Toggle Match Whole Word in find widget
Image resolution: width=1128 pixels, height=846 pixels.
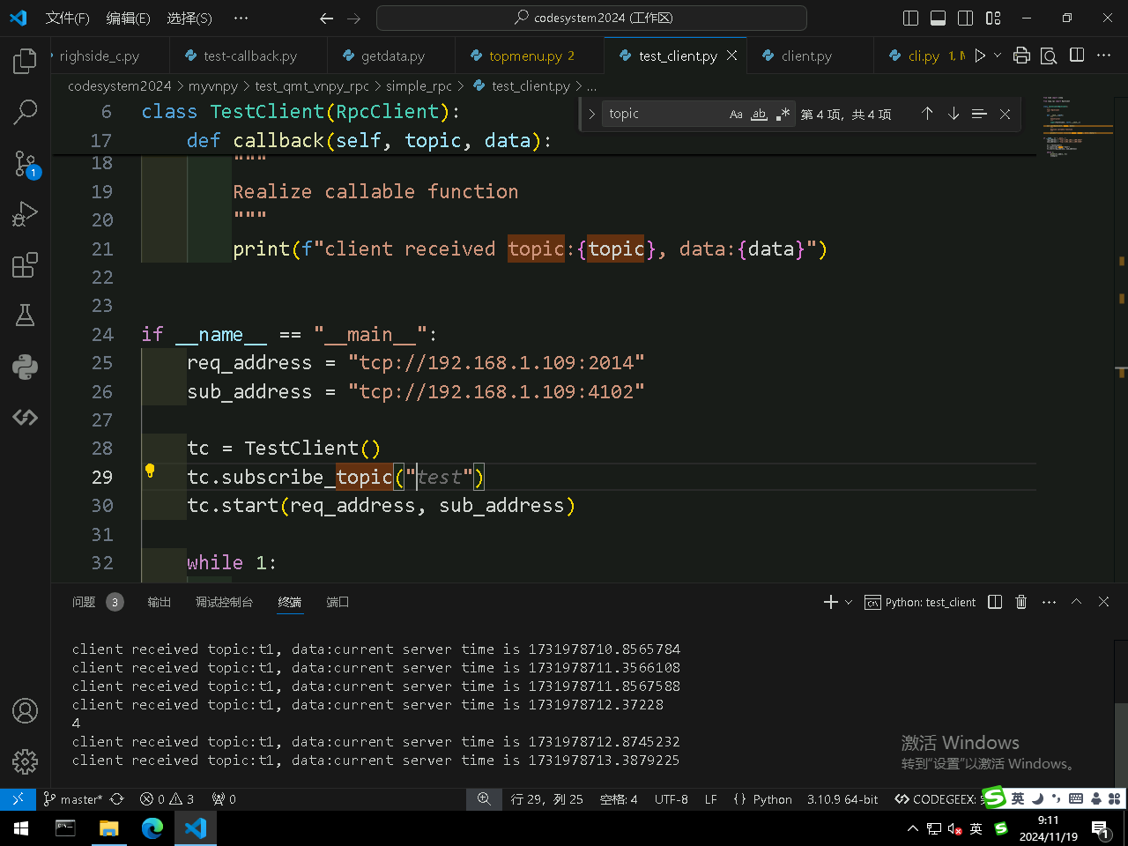pyautogui.click(x=759, y=114)
